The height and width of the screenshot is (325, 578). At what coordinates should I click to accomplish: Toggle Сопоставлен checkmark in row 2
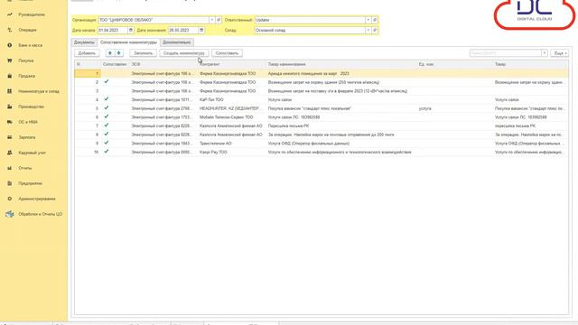(x=107, y=82)
